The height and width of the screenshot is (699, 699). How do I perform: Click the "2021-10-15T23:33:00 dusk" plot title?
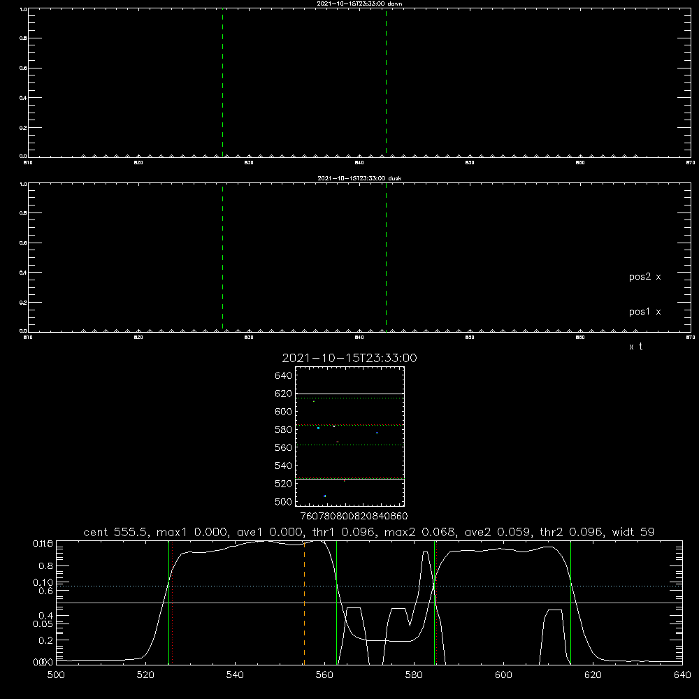tap(359, 178)
